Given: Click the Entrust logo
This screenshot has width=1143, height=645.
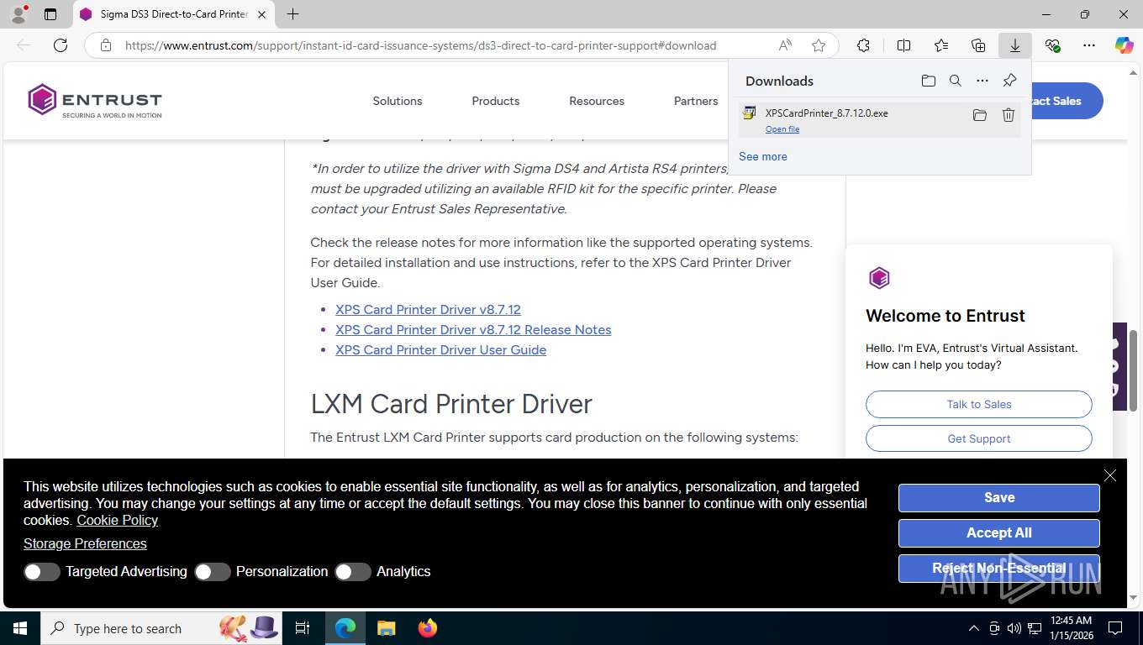Looking at the screenshot, I should coord(94,101).
